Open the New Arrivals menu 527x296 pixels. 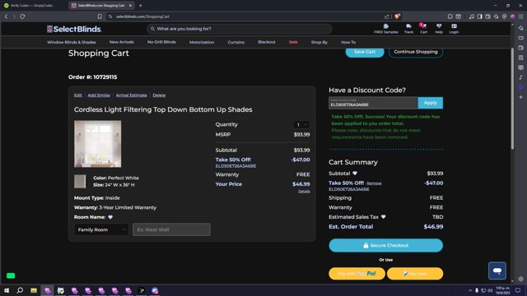121,42
